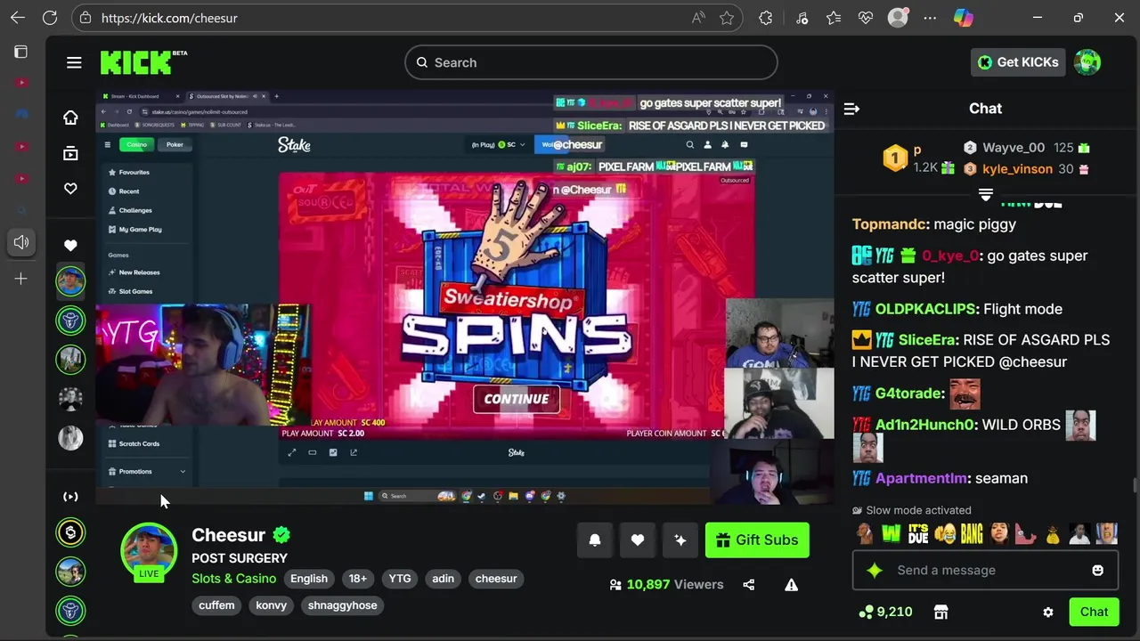Open the chat emoji picker

pyautogui.click(x=1097, y=571)
